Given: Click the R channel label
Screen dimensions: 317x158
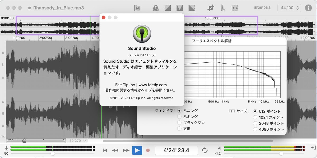Looking at the screenshot, I should pyautogui.click(x=3, y=113).
